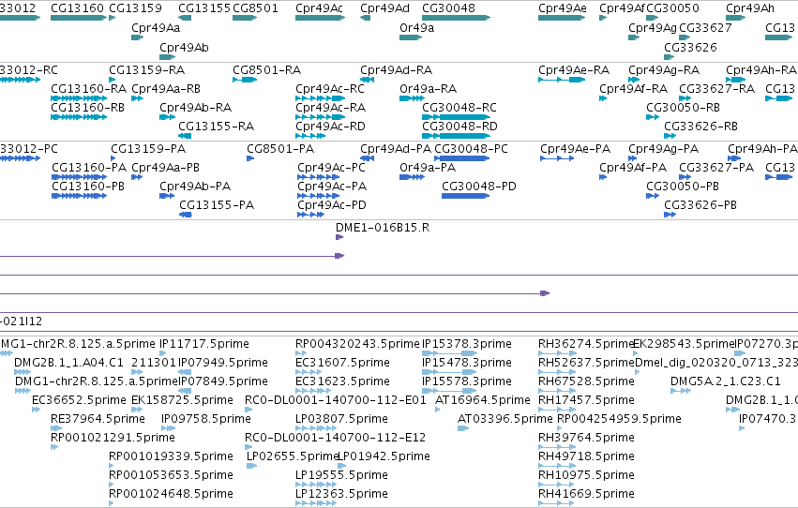The height and width of the screenshot is (508, 798).
Task: Click the CG33626-RB transcript label
Action: pyautogui.click(x=700, y=127)
